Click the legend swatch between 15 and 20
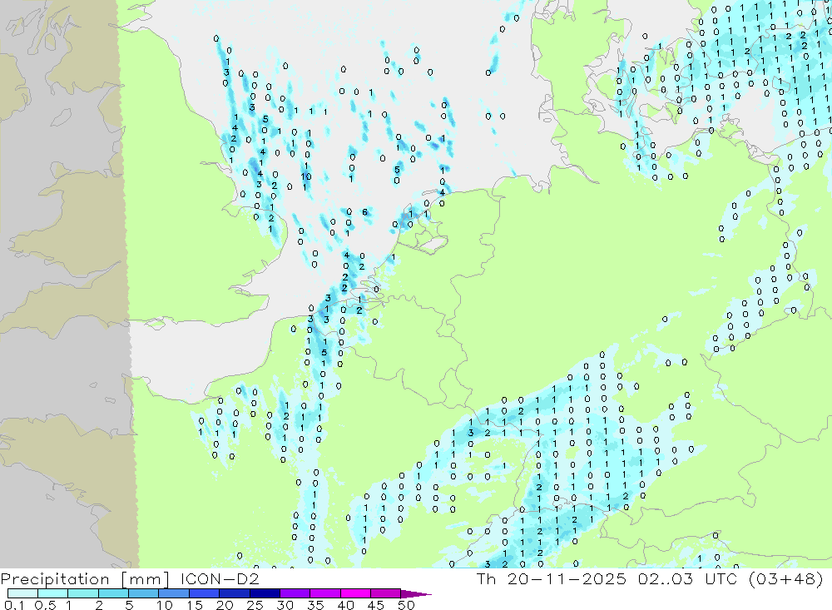The width and height of the screenshot is (832, 610). (x=205, y=593)
